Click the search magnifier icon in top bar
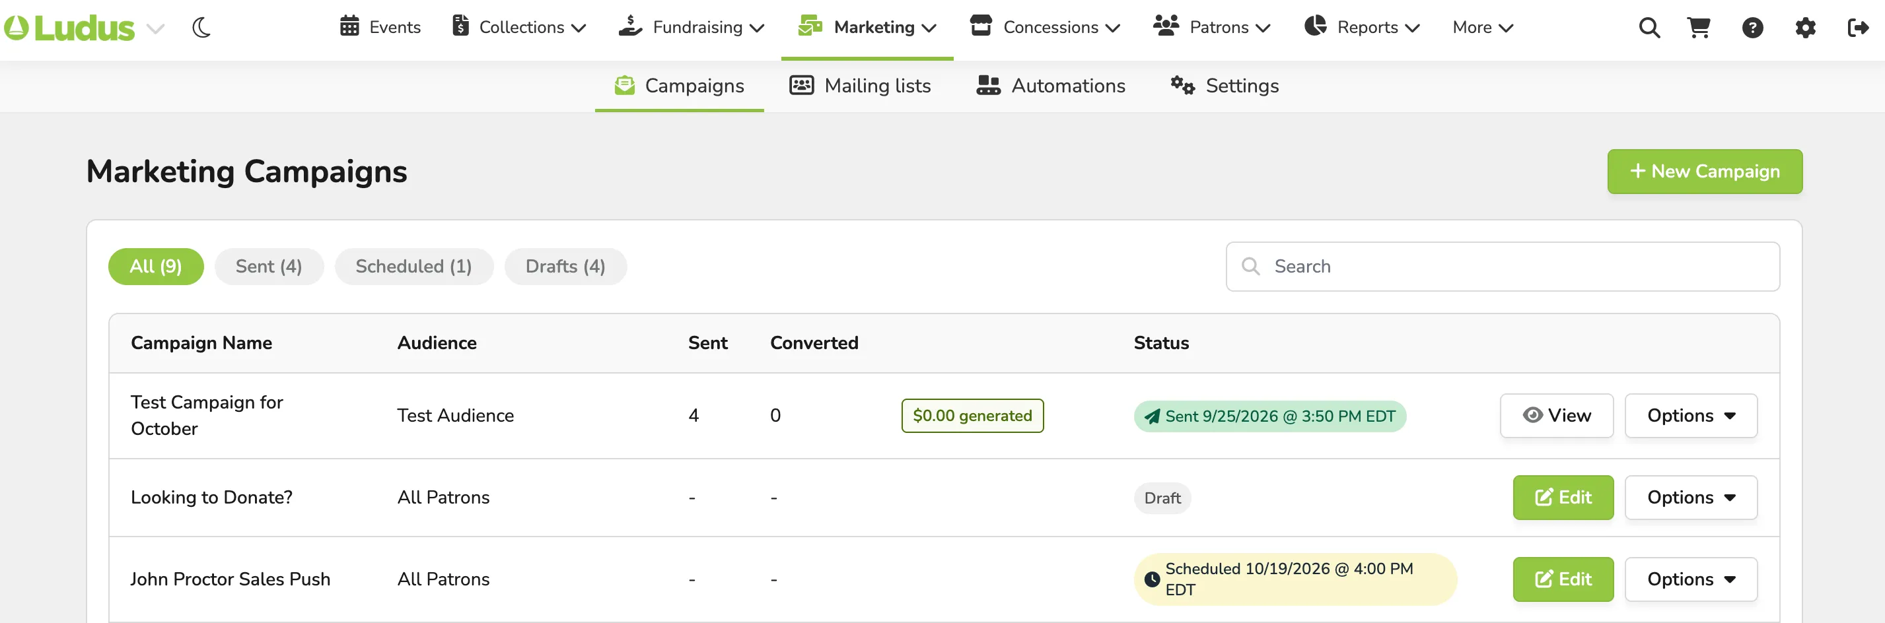1885x623 pixels. pyautogui.click(x=1649, y=28)
